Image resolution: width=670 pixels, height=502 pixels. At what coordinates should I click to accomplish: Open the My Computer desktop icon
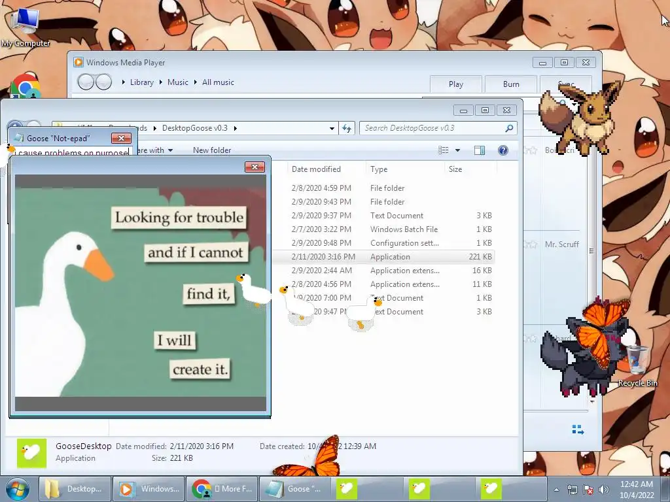coord(25,26)
